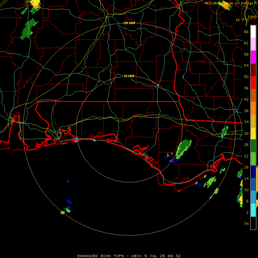Click the 62 legend value
Screen dimensions: 258x258
pyautogui.click(x=246, y=43)
